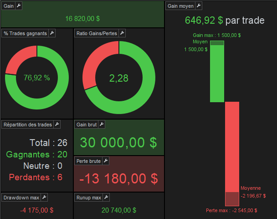Click wrench icon next to Drawdown max
Image resolution: width=277 pixels, height=219 pixels.
[x=44, y=197]
